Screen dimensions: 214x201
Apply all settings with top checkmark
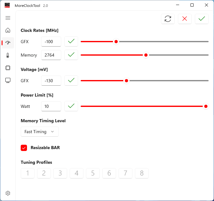202,19
